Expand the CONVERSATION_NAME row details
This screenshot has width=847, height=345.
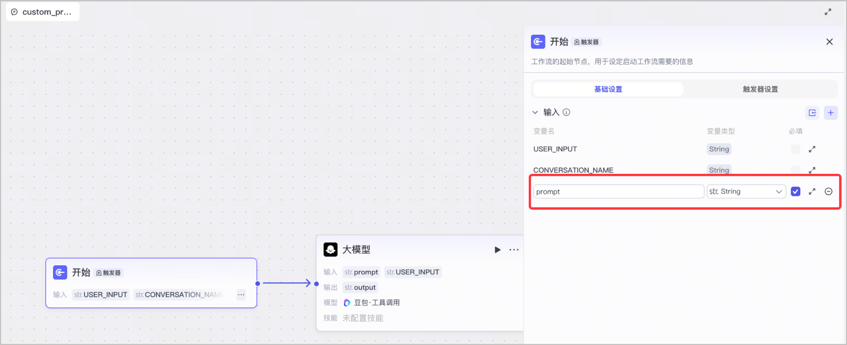[812, 170]
